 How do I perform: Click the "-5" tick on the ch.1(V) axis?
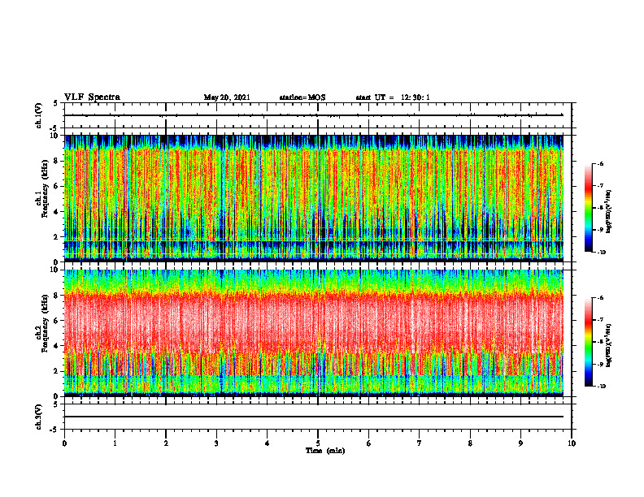(54, 127)
